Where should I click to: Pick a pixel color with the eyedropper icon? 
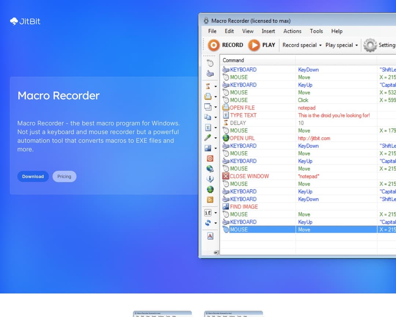click(209, 138)
